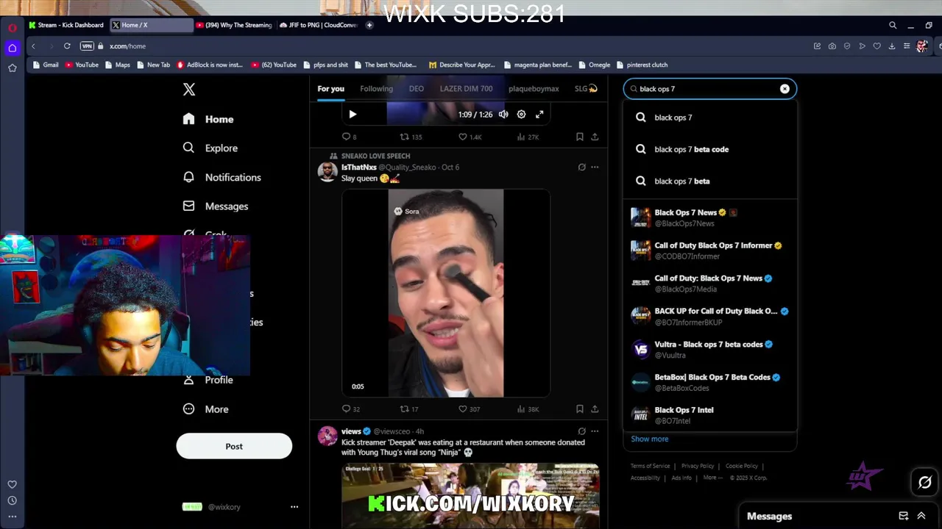The image size is (942, 529).
Task: Click the x.com/home address bar
Action: pos(127,46)
